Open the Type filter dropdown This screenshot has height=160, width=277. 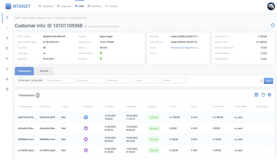pos(147,80)
